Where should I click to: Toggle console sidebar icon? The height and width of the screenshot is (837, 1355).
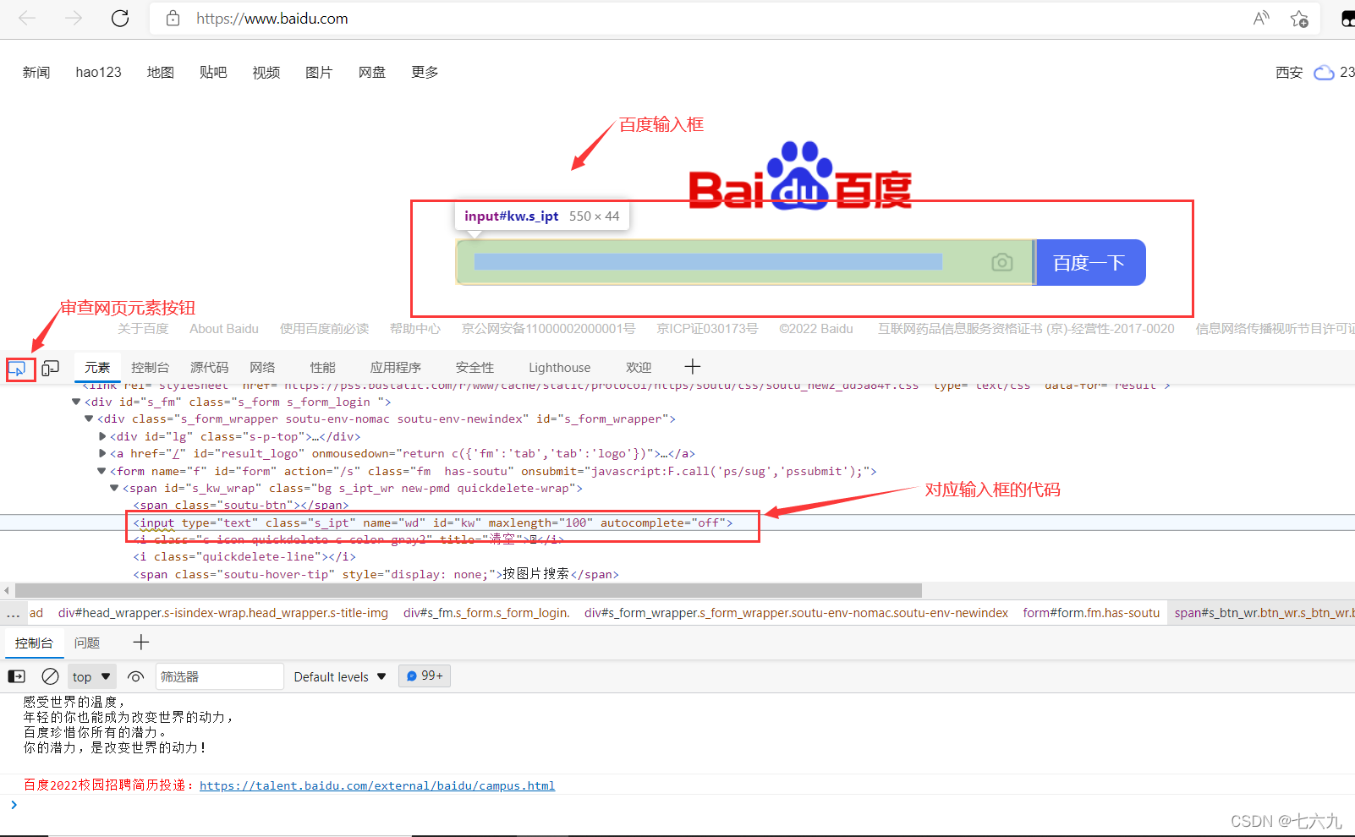coord(17,676)
